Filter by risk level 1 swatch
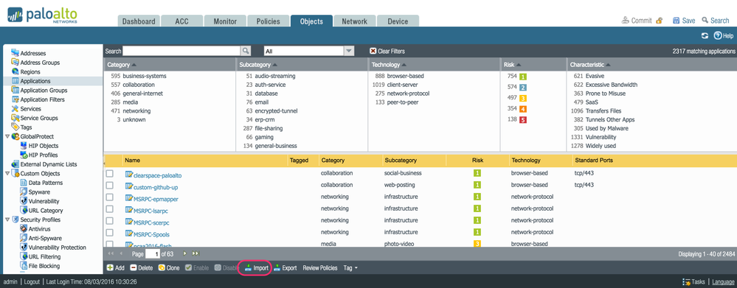The height and width of the screenshot is (288, 737). [x=522, y=77]
